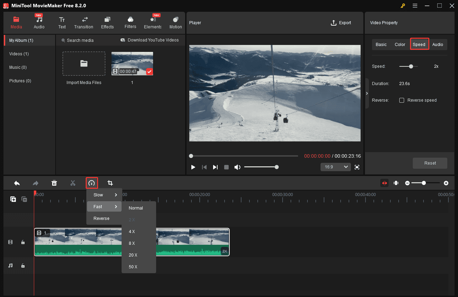
Task: Open Download YouTube Videos link
Action: pos(150,40)
